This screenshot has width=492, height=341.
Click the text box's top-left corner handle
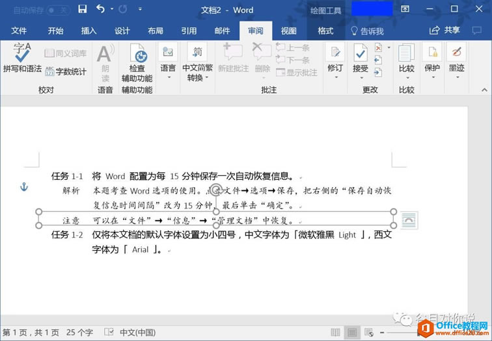coord(38,212)
